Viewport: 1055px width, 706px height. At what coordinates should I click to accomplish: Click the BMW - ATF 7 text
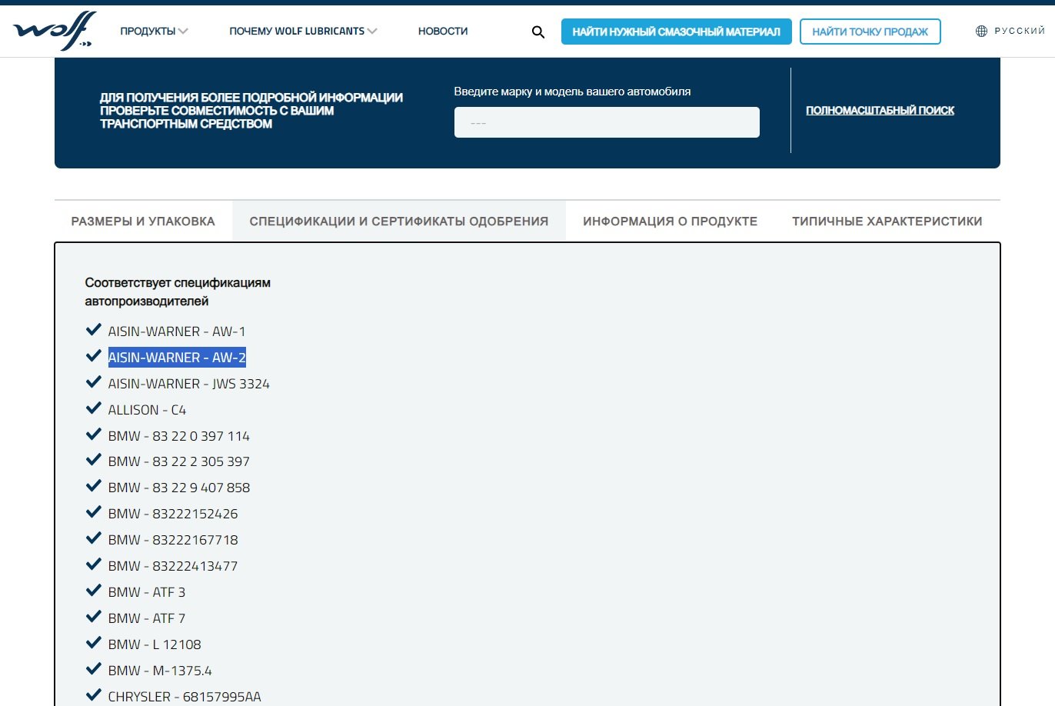tap(147, 618)
